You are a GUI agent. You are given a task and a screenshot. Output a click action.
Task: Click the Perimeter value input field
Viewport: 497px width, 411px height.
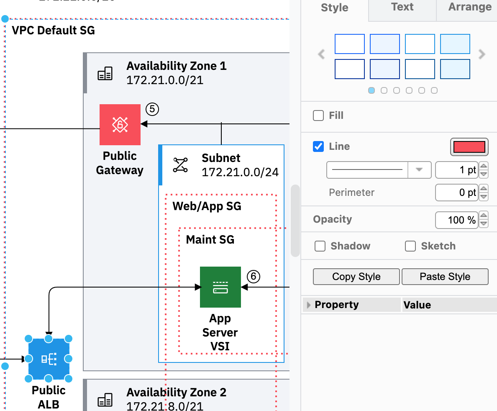click(457, 193)
